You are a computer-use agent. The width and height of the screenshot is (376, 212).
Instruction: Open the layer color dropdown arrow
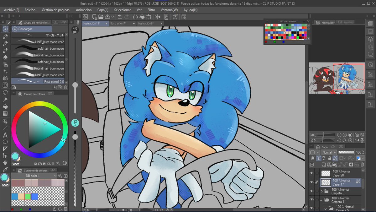click(x=363, y=158)
